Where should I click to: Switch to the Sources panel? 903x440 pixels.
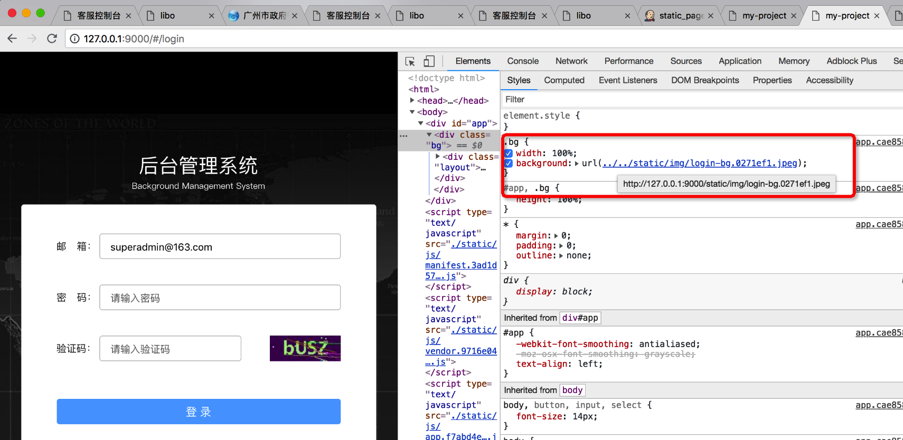686,61
